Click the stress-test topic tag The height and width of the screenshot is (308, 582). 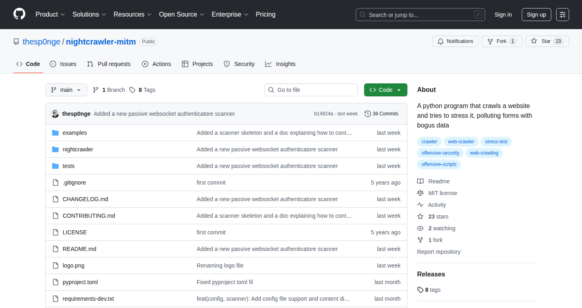(496, 142)
